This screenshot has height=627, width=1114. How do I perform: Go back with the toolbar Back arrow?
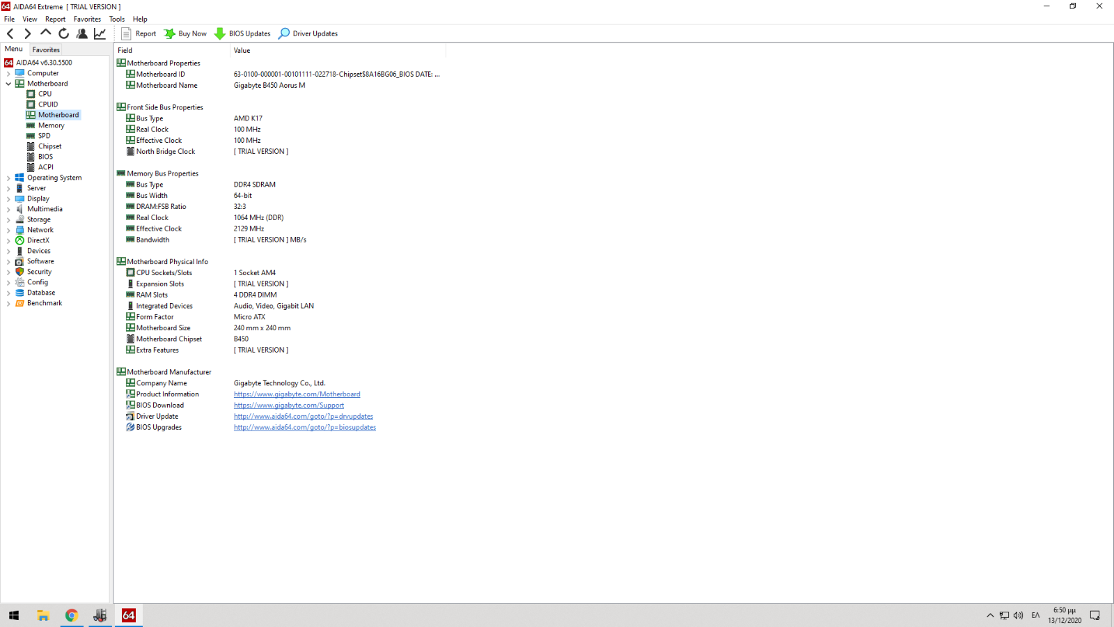click(x=10, y=33)
